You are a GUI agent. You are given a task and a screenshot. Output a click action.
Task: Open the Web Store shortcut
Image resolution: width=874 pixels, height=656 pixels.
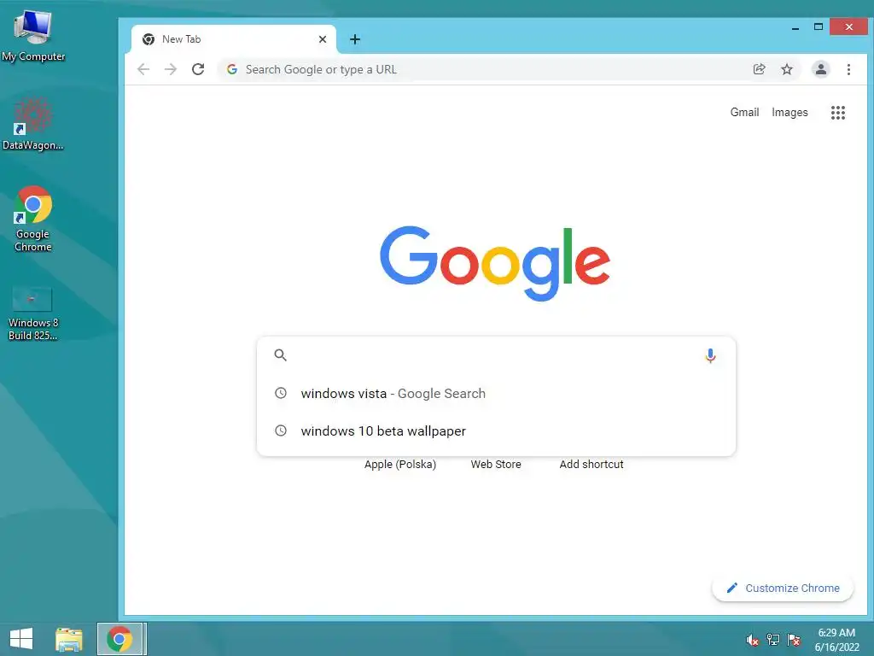(496, 464)
